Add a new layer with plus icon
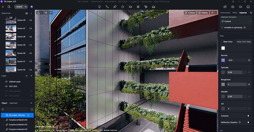 click(x=27, y=76)
